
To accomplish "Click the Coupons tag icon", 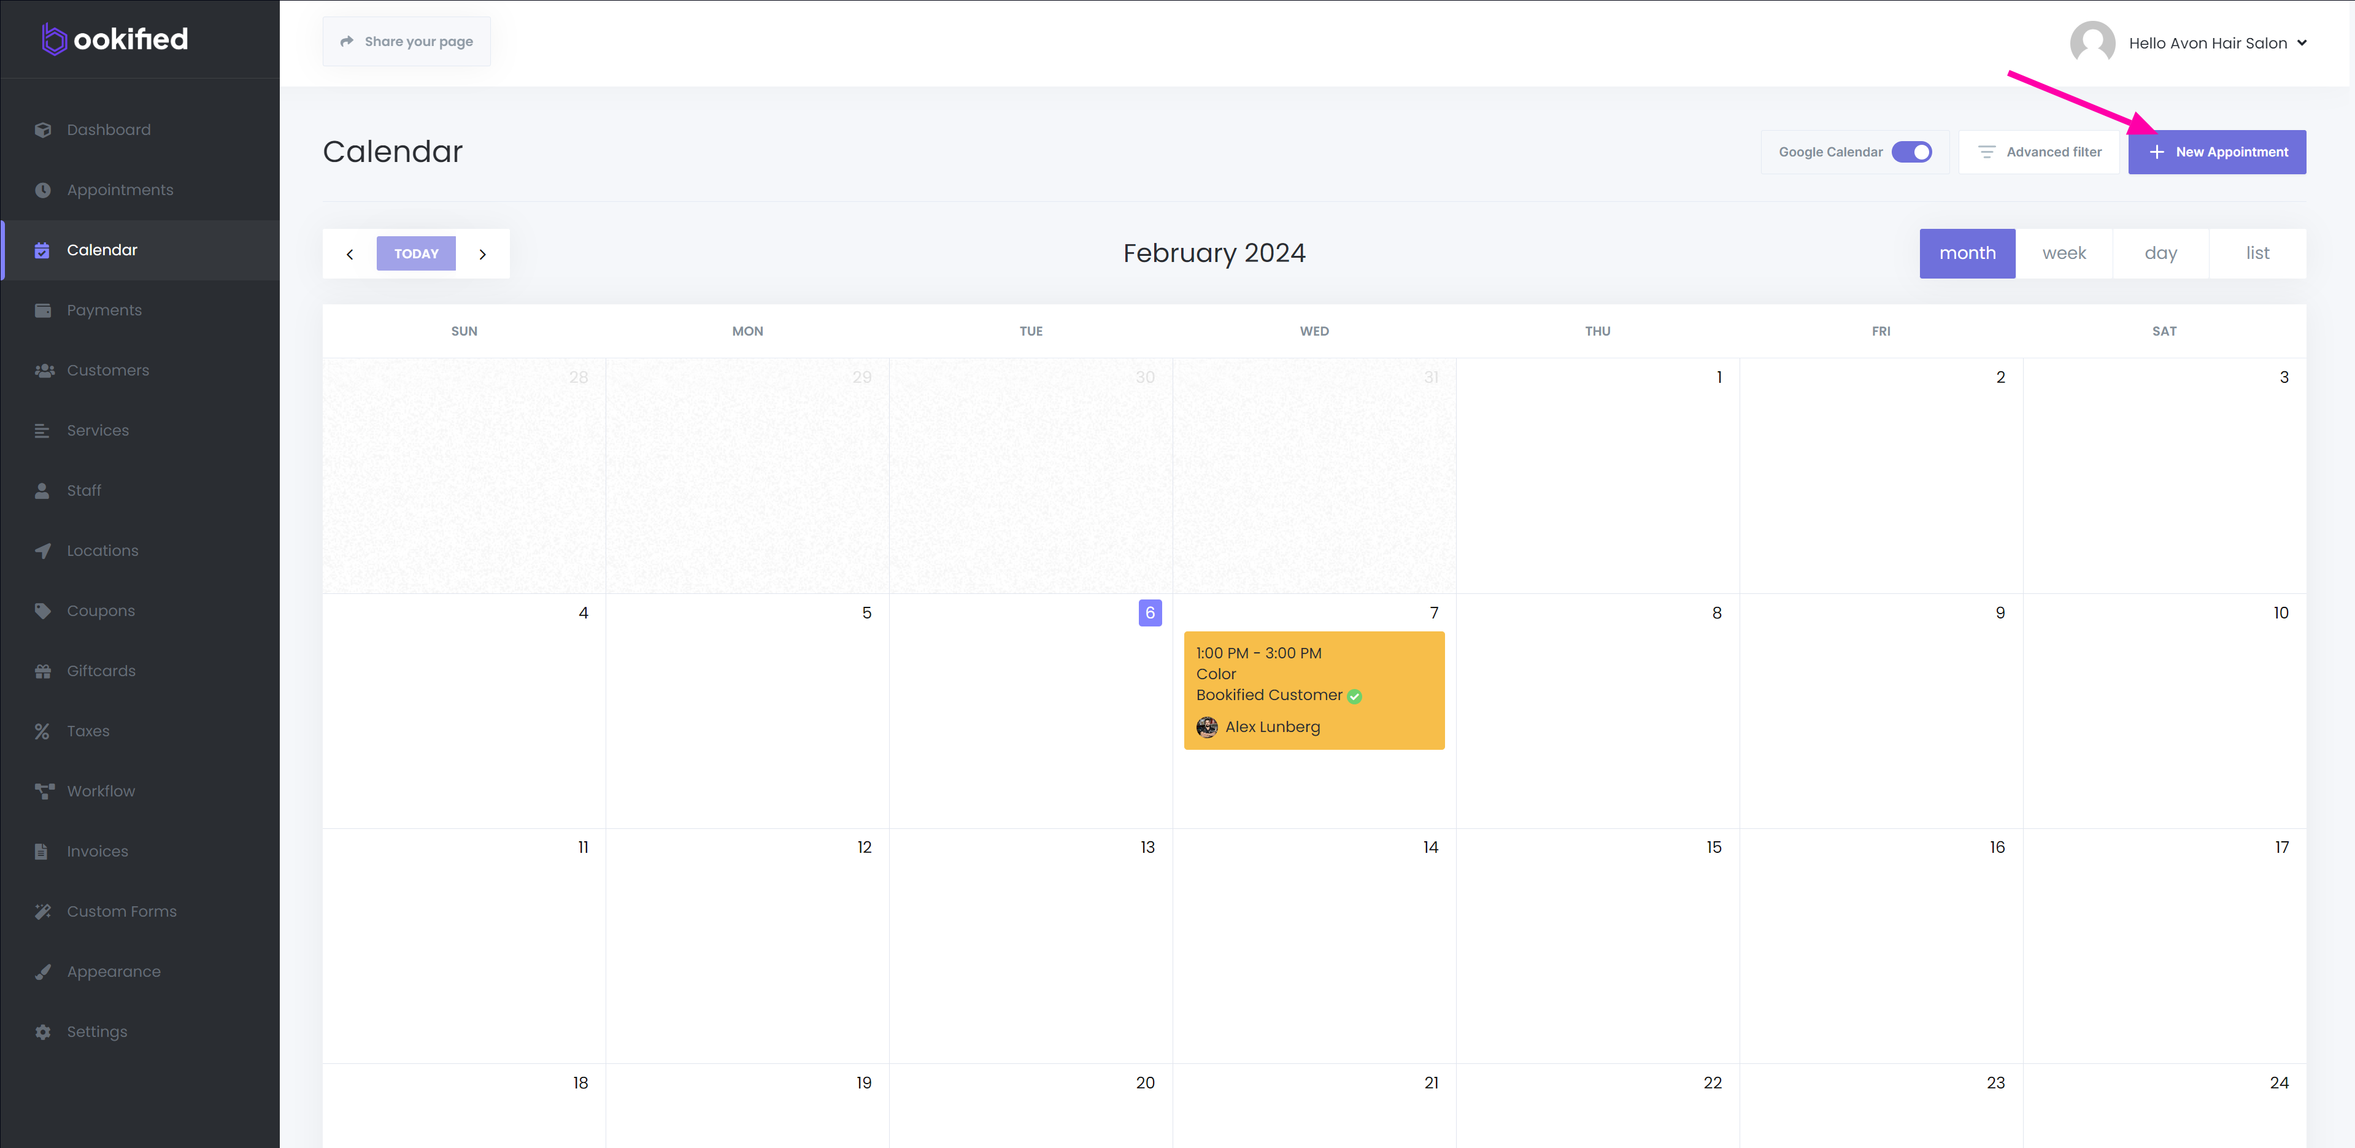I will [42, 611].
